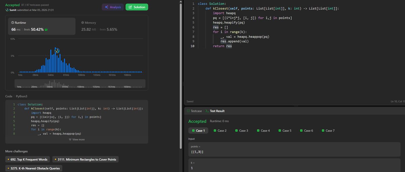Click the green Accepted text in the Test Result panel
The height and width of the screenshot is (172, 405).
pos(197,121)
